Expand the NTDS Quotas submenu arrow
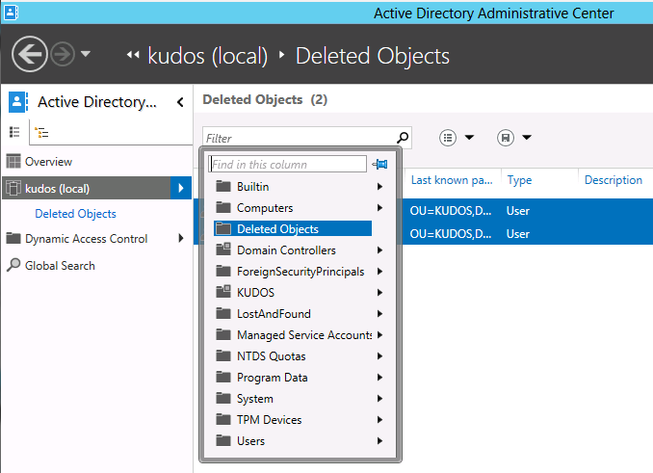 coord(379,356)
